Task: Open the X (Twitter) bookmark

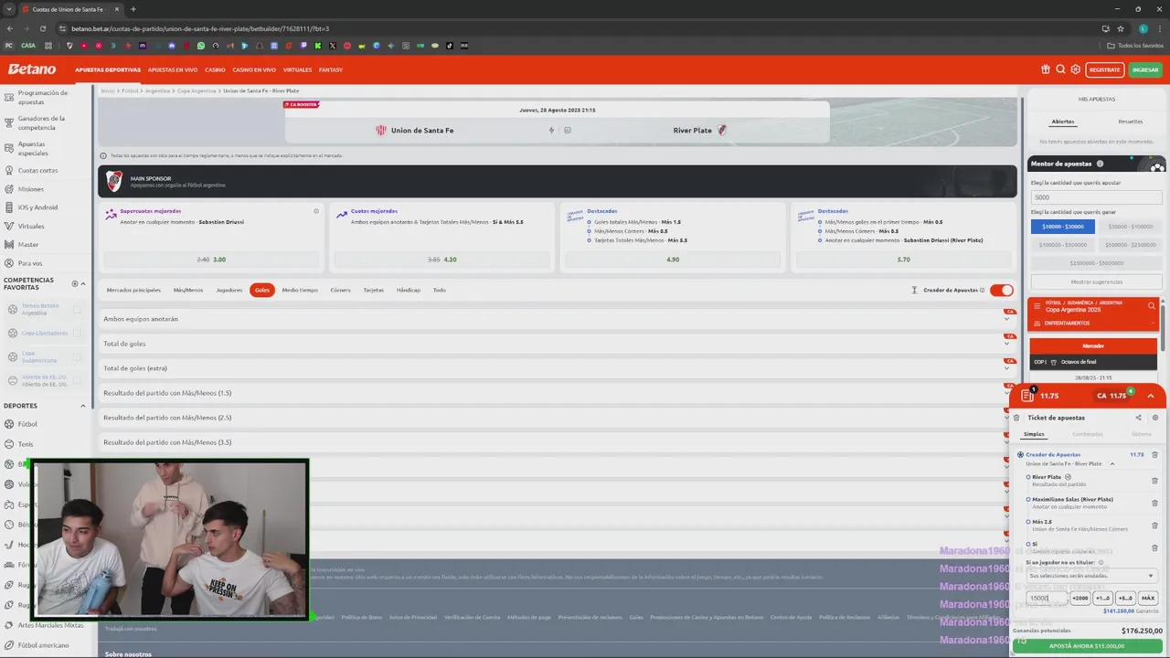Action: [333, 46]
